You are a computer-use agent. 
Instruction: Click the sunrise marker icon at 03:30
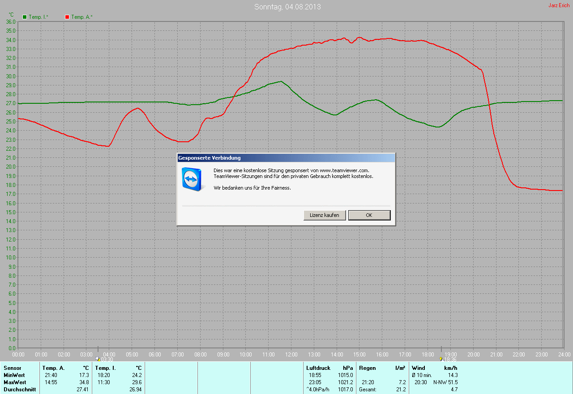pyautogui.click(x=98, y=359)
